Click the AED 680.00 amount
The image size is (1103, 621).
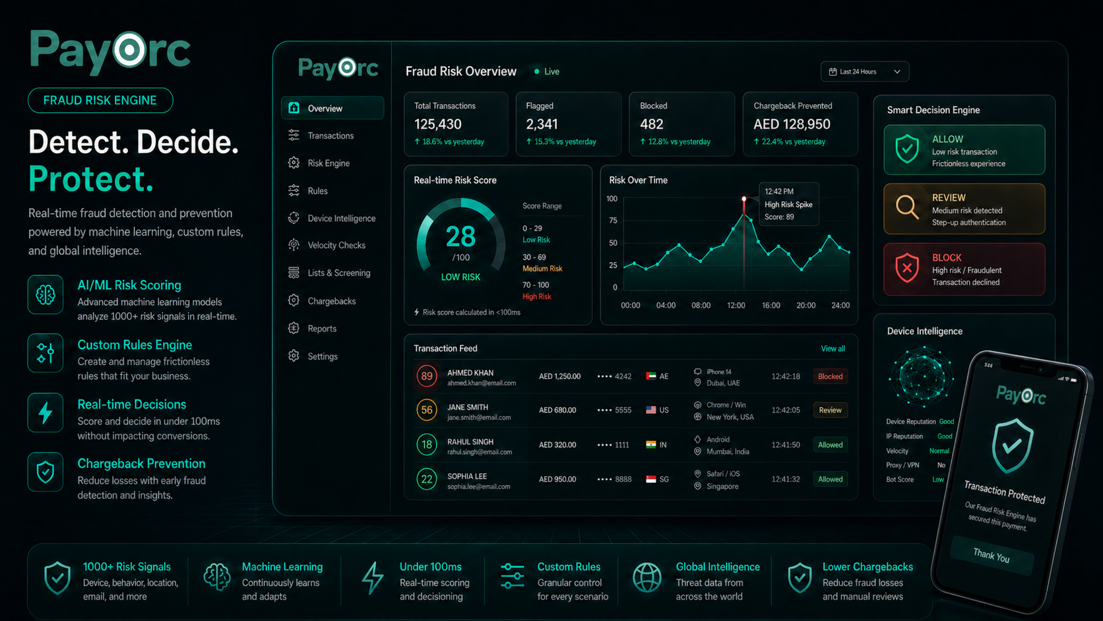(557, 410)
